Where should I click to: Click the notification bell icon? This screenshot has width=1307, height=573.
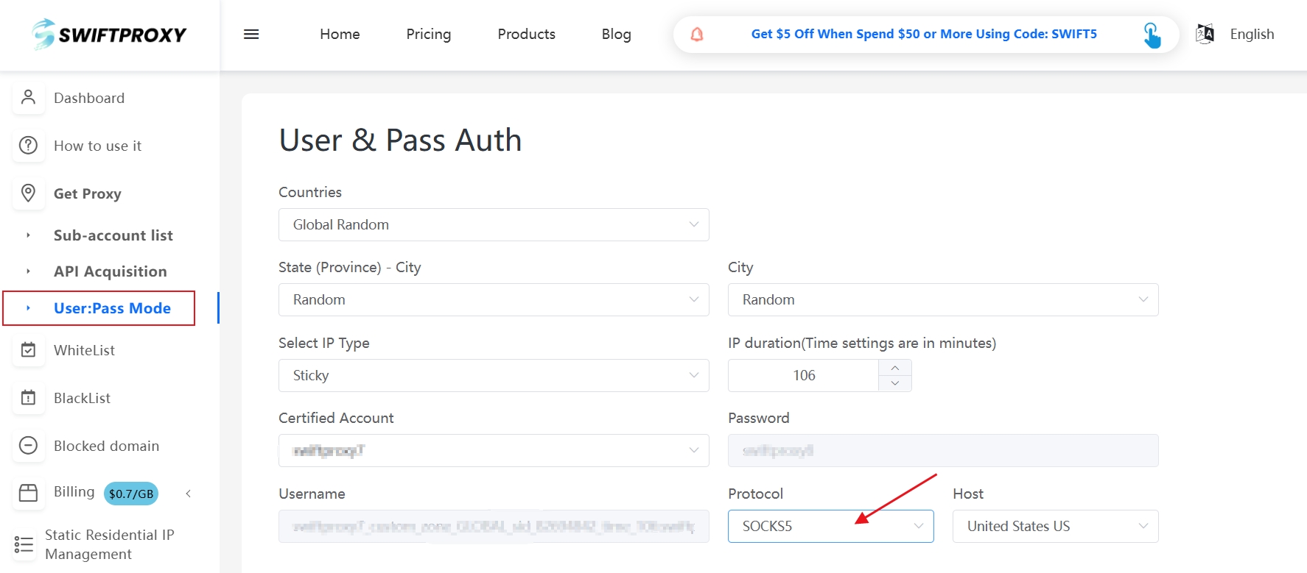pyautogui.click(x=696, y=35)
